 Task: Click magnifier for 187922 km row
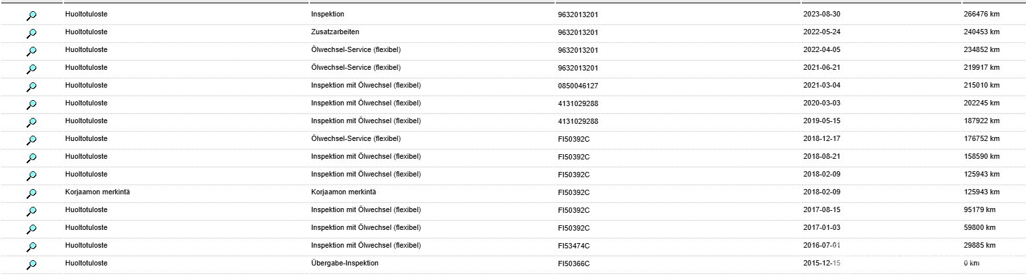click(32, 123)
